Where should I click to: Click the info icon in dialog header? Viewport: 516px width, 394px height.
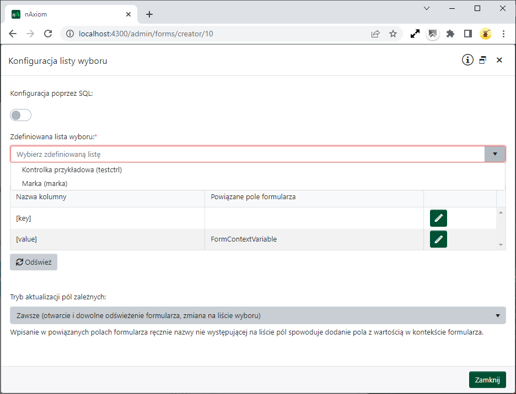click(467, 60)
